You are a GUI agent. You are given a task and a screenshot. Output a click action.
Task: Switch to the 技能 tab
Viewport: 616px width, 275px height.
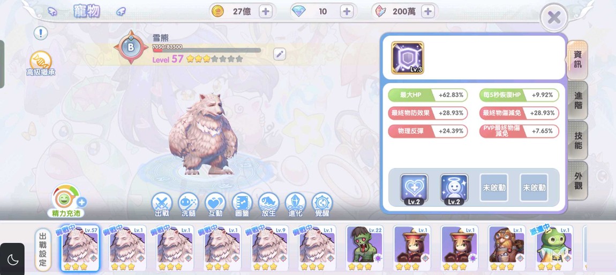point(578,140)
